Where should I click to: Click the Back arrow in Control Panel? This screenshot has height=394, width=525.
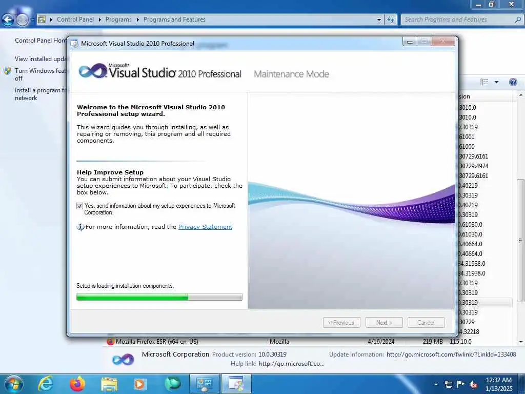8,20
